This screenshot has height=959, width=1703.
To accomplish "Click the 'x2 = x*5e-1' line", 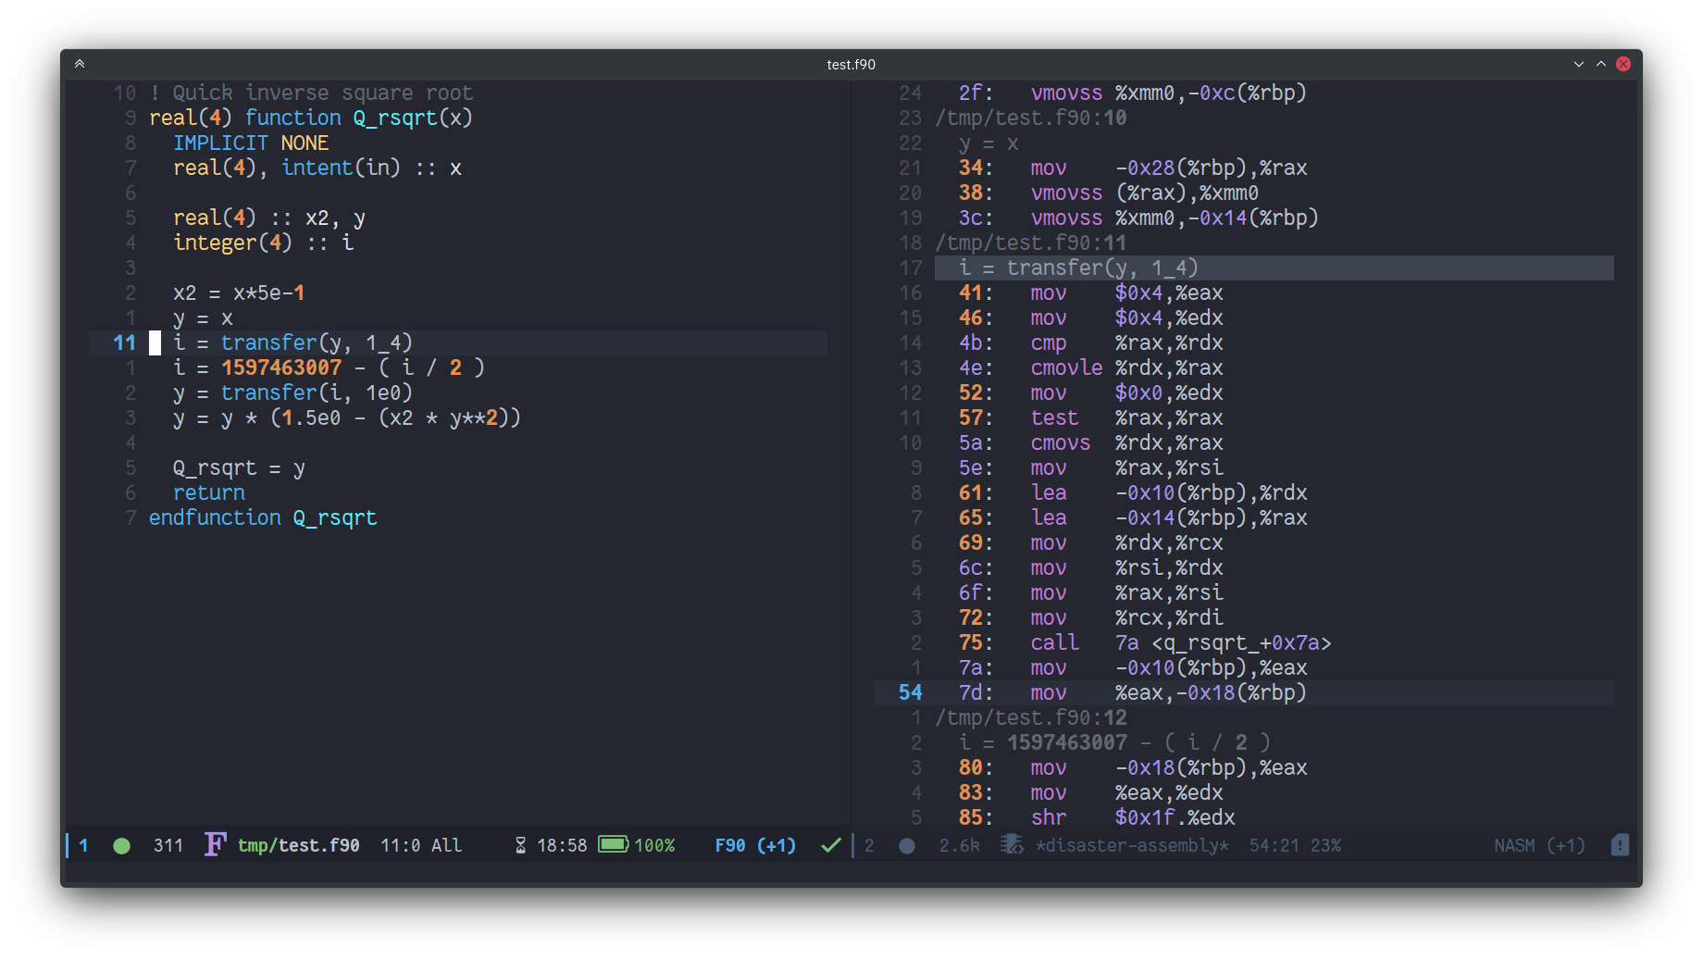I will click(x=239, y=293).
